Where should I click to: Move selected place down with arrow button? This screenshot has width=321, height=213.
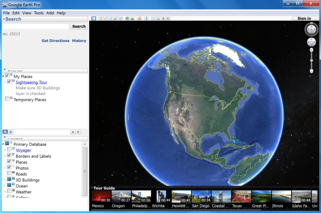[78, 132]
